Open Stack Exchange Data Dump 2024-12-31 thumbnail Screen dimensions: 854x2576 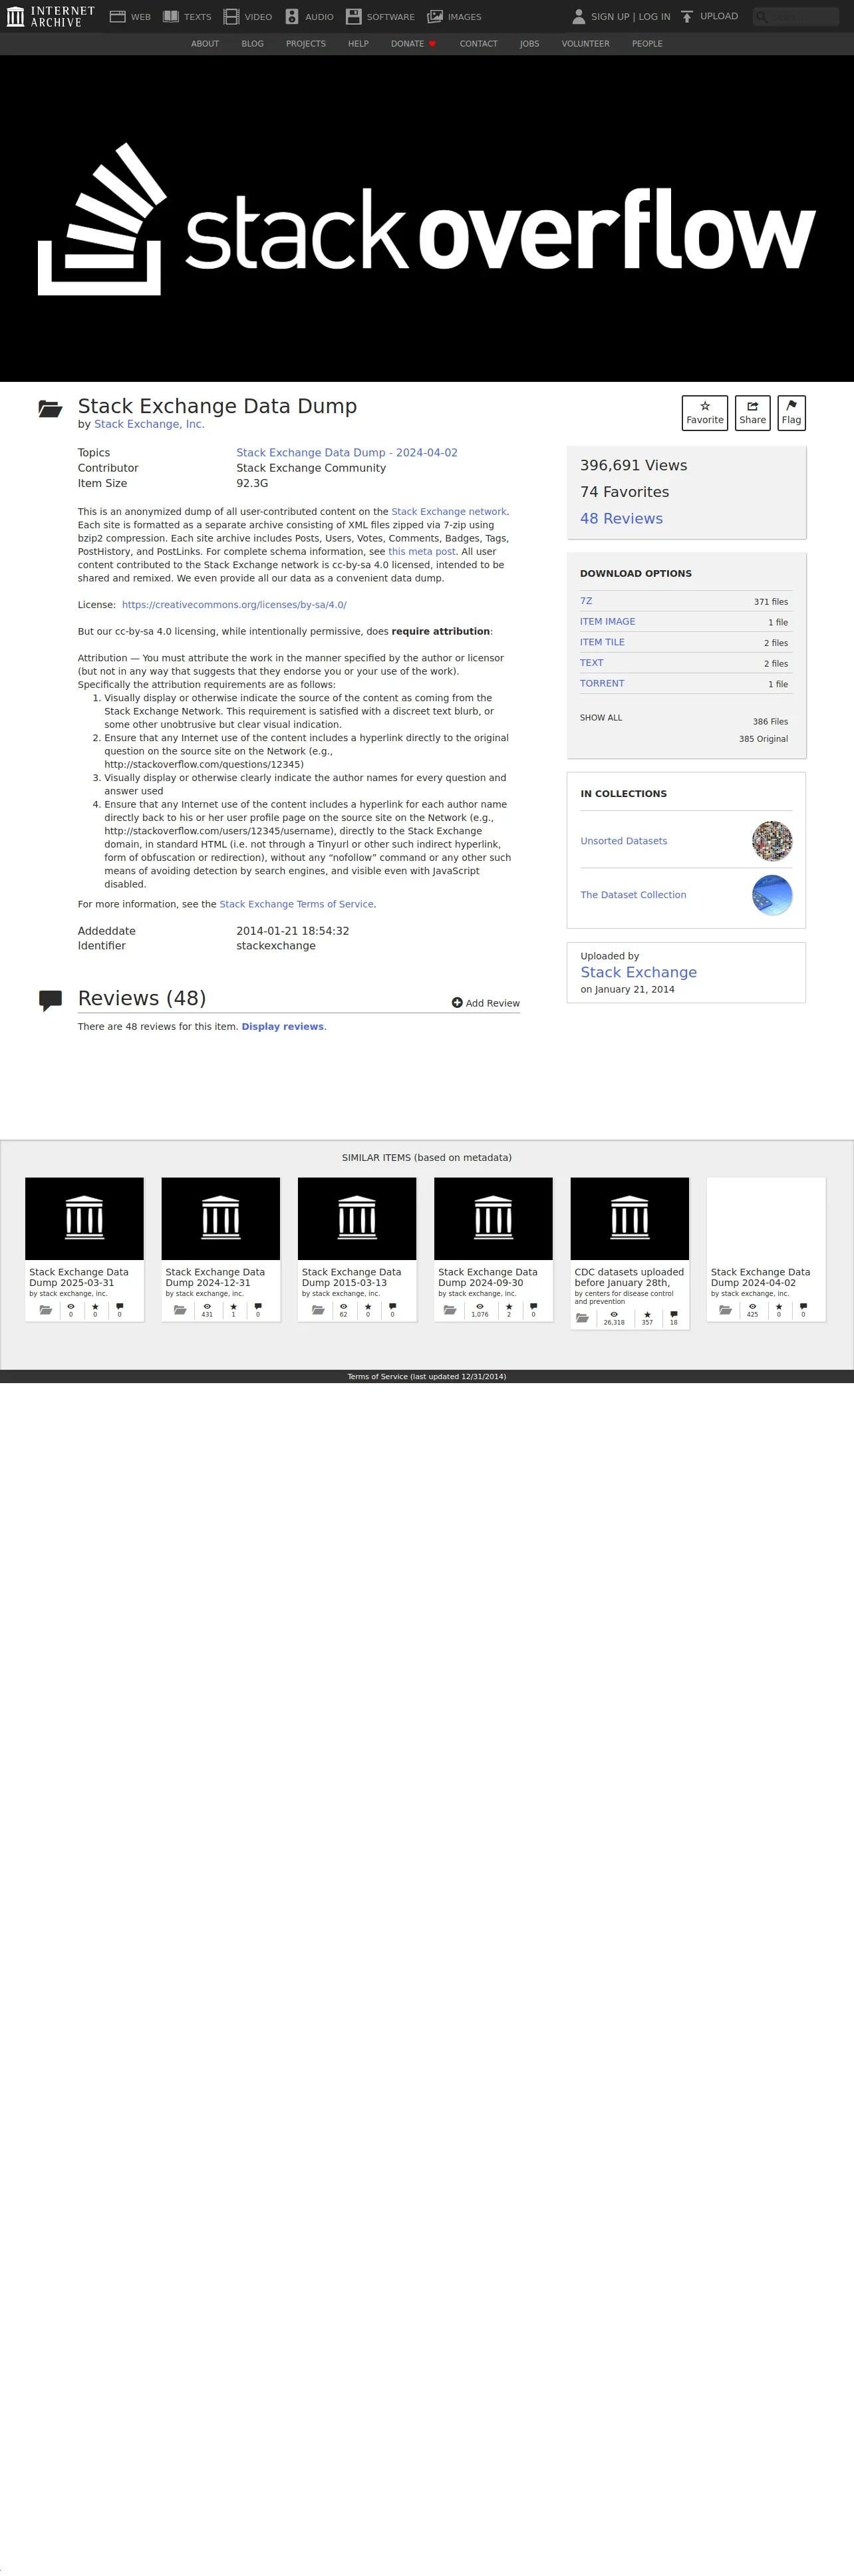[x=221, y=1218]
